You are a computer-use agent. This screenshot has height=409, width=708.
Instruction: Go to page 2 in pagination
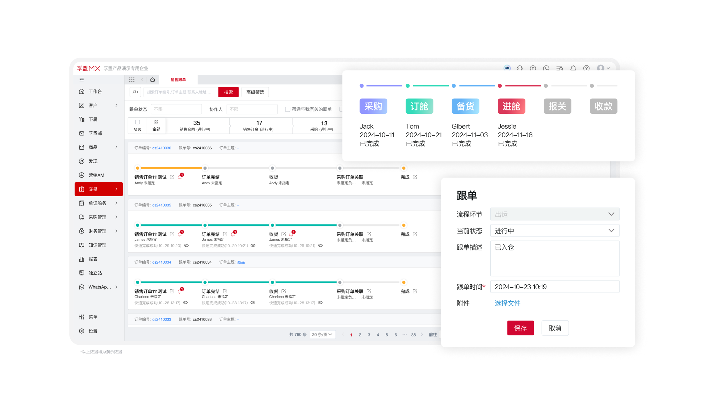[360, 335]
